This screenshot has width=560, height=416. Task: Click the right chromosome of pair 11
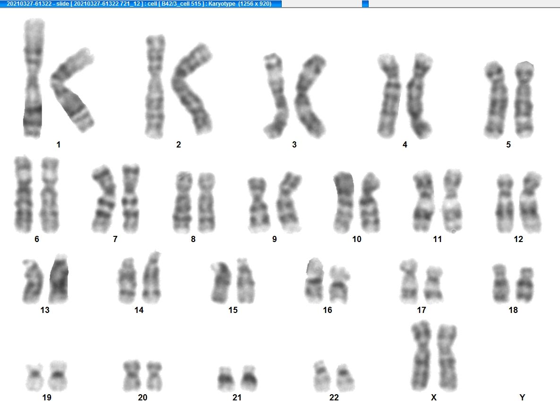453,200
